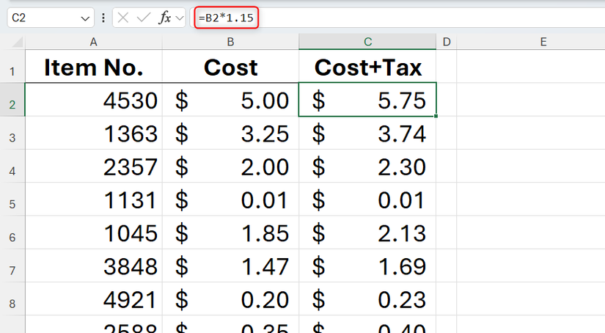The image size is (605, 333).
Task: Expand the fx function dropdown arrow
Action: pyautogui.click(x=180, y=18)
